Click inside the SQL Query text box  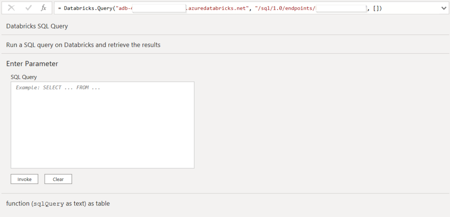(x=102, y=125)
